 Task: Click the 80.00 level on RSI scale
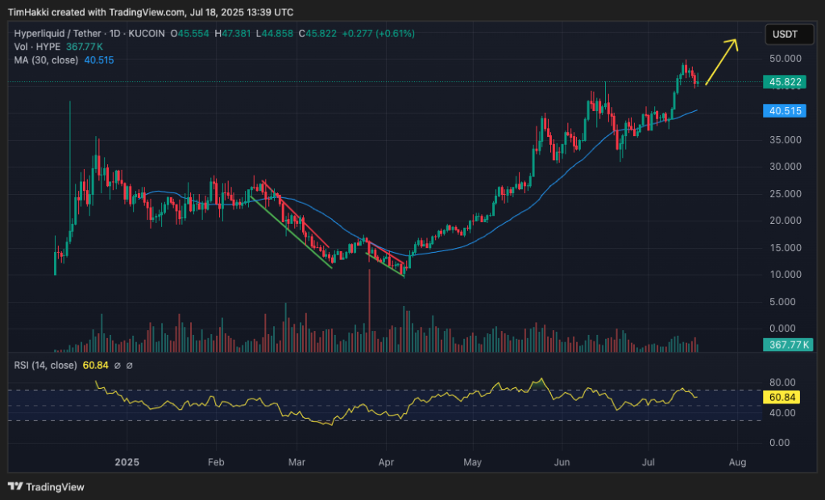tap(783, 383)
